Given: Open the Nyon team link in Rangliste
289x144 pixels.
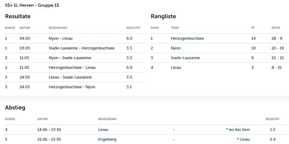Looking at the screenshot, I should point(176,48).
